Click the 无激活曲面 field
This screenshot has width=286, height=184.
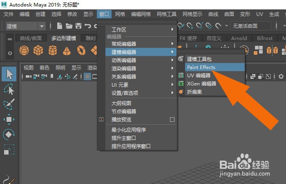(x=251, y=26)
